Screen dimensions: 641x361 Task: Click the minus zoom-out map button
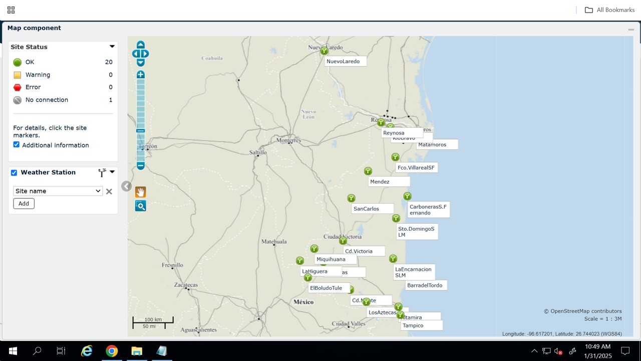click(x=141, y=165)
